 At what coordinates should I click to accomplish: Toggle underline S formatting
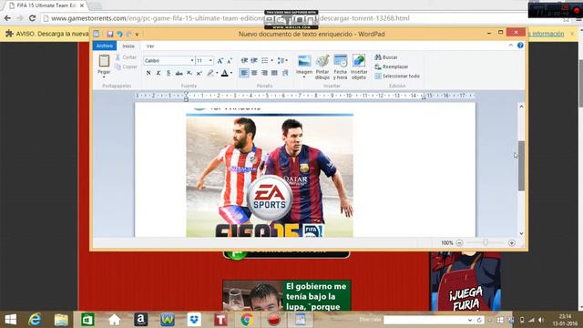click(169, 73)
